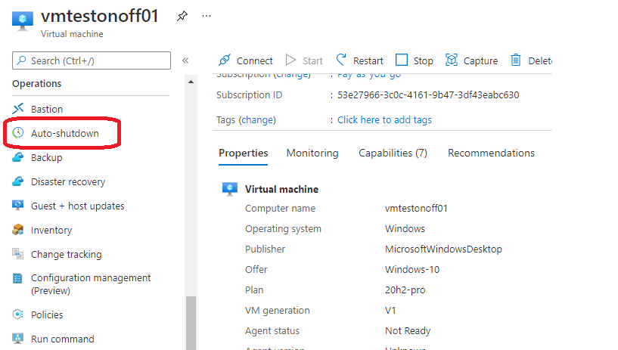
Task: Switch to the Capabilities (7) tab
Action: 393,153
